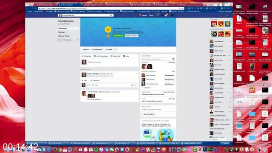Click the contact picker icon in the Add Members field
The image size is (272, 153).
pos(173,59)
